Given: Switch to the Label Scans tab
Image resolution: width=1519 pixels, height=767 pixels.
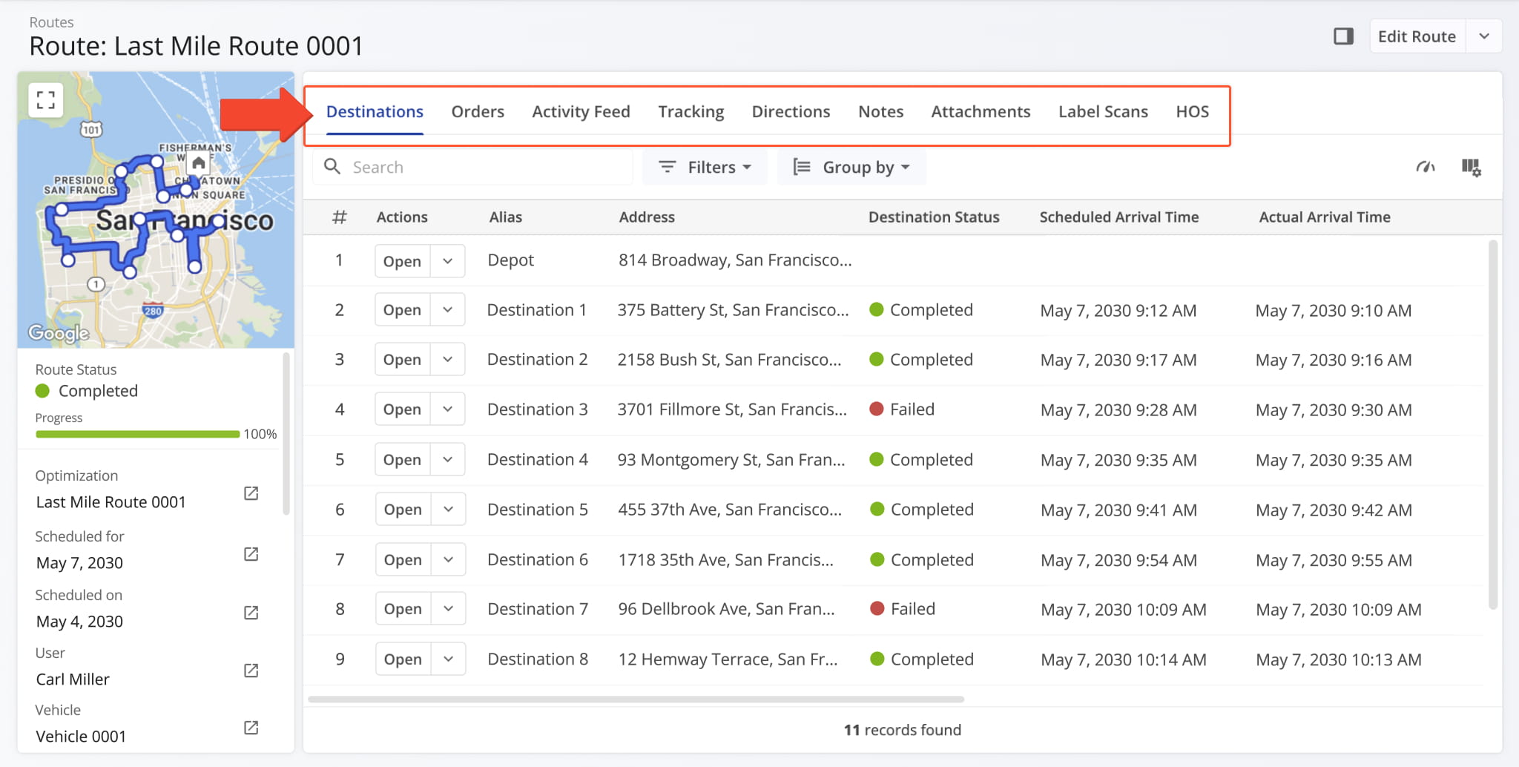Looking at the screenshot, I should (x=1103, y=112).
